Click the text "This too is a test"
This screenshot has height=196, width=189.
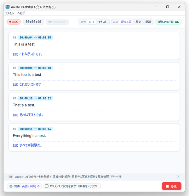(x=27, y=75)
